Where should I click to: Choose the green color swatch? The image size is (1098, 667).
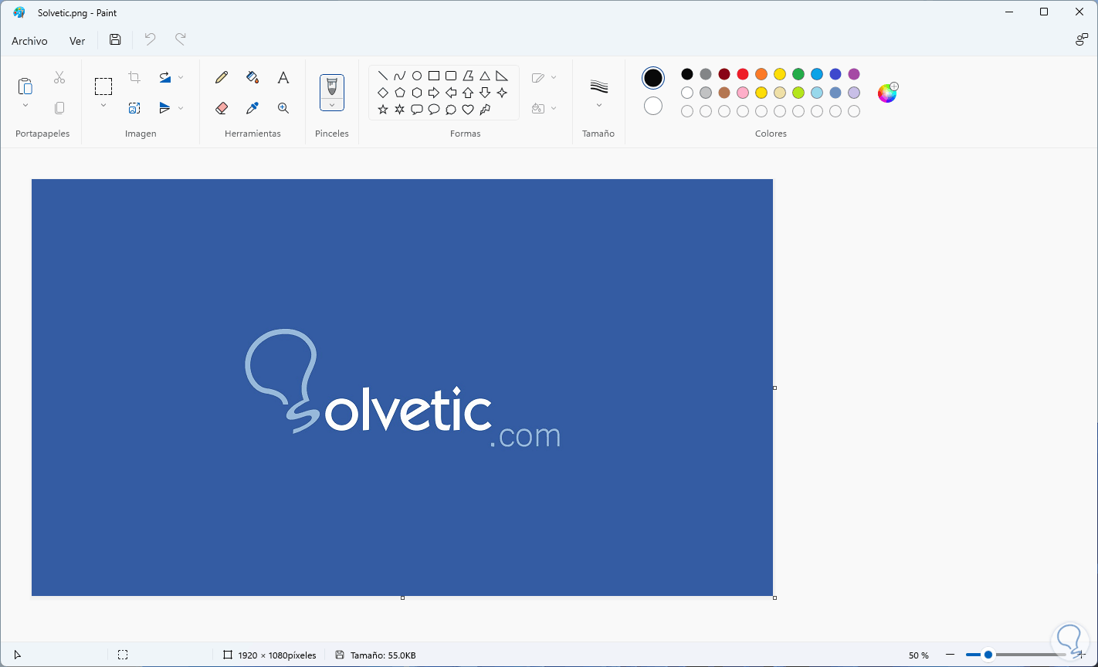pyautogui.click(x=798, y=74)
